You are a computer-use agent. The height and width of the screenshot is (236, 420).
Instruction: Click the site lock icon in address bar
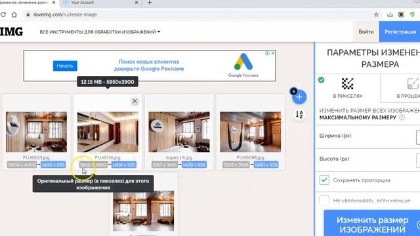point(28,14)
